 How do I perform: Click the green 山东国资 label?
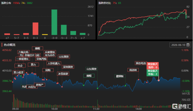coord(92,69)
